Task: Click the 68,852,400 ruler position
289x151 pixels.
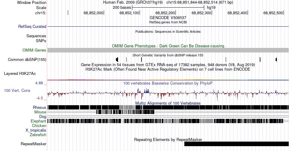Action: pos(237,13)
